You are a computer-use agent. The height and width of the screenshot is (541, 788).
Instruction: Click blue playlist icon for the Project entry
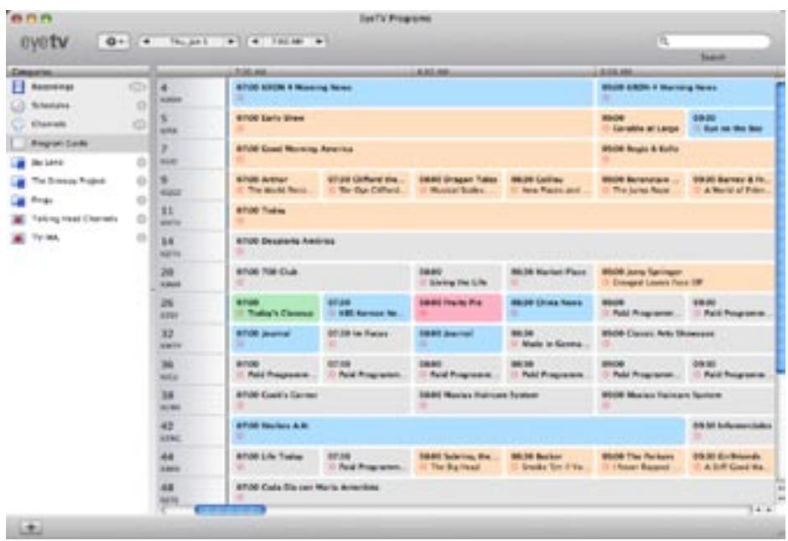click(x=18, y=181)
